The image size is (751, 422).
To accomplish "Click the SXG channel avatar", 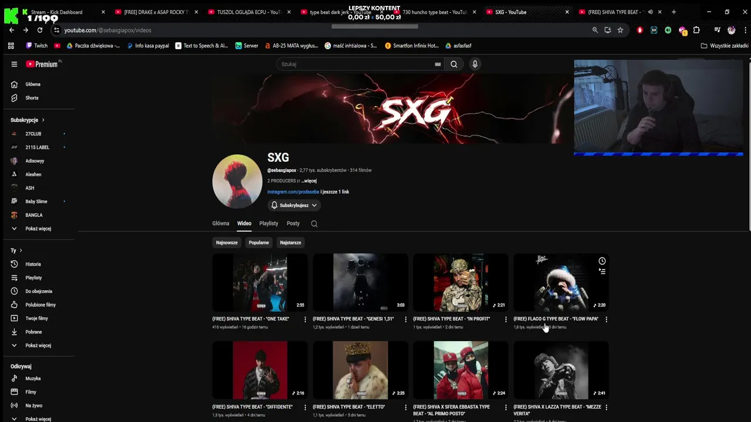I will tap(237, 181).
